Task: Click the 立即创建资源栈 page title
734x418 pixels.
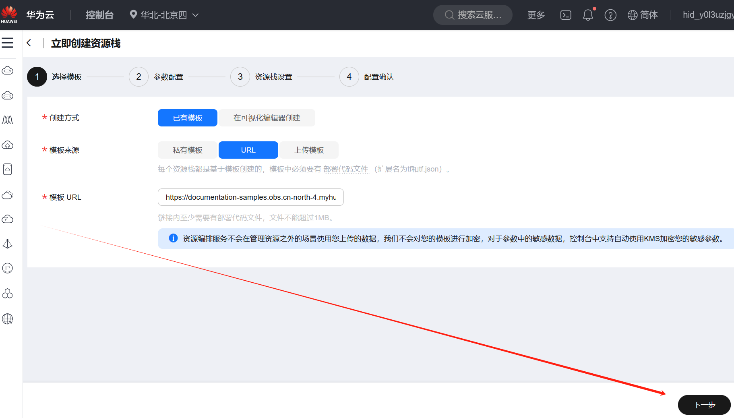Action: tap(86, 43)
